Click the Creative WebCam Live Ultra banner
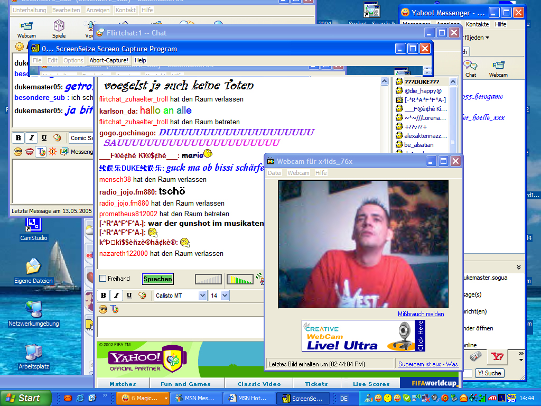This screenshot has height=406, width=541. point(363,336)
